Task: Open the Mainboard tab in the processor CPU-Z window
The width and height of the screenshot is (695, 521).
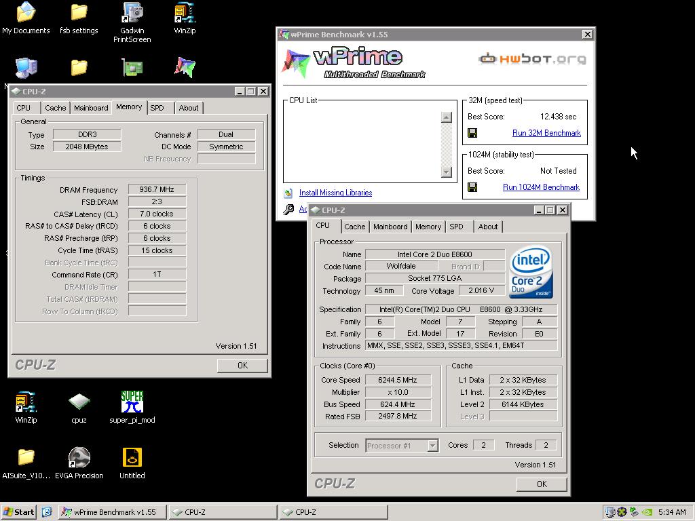Action: [390, 227]
